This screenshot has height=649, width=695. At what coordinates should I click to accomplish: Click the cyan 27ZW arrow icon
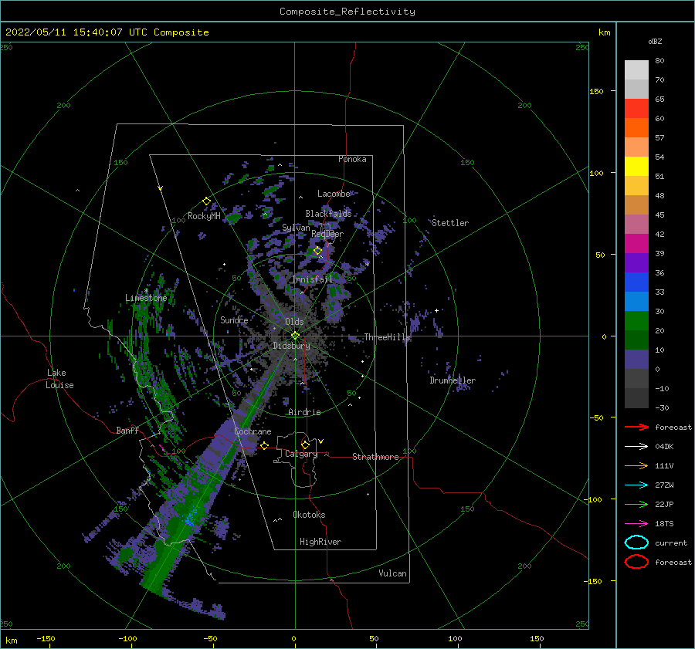[636, 485]
